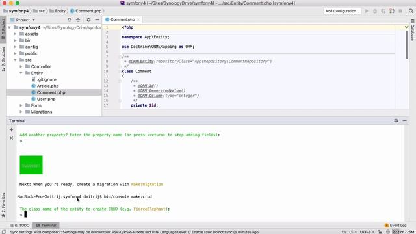Expand the config folder
The height and width of the screenshot is (234, 416).
[x=15, y=47]
